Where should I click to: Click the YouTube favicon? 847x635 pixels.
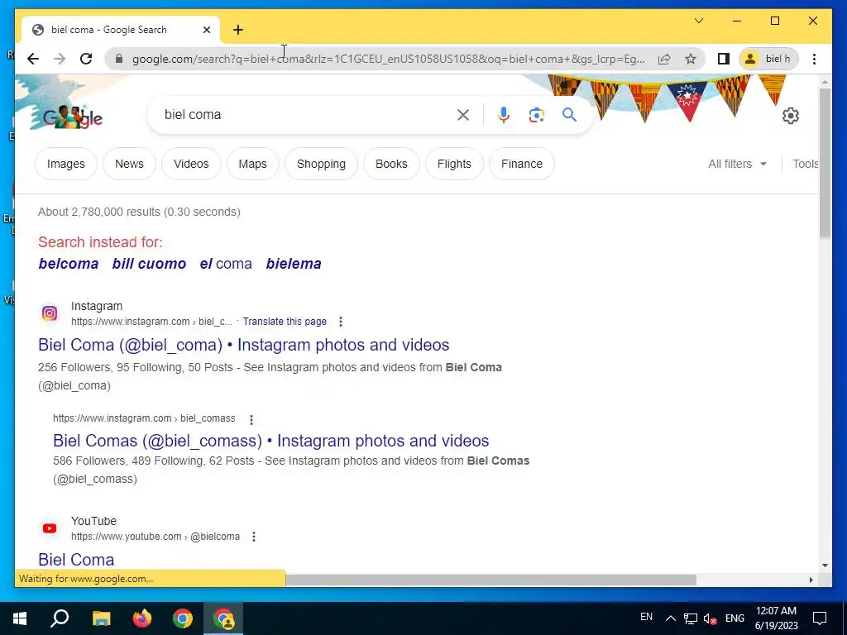(x=50, y=528)
